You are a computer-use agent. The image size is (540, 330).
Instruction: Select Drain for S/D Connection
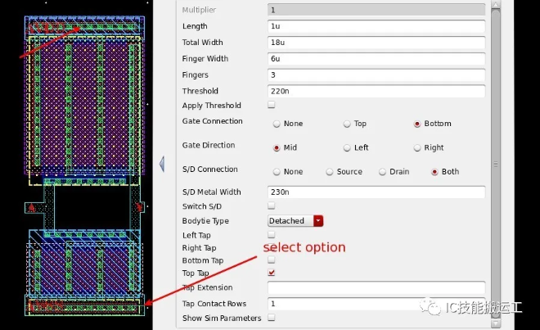click(x=381, y=172)
